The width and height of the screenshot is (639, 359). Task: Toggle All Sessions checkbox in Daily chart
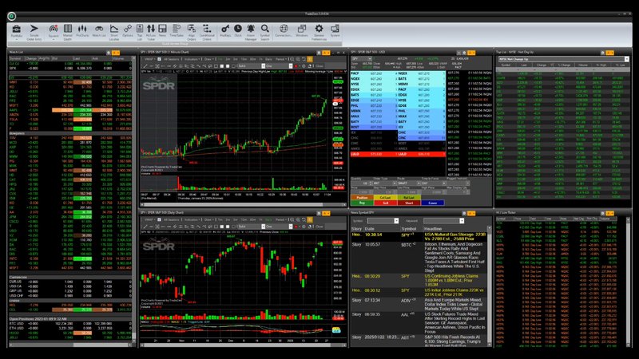[159, 220]
